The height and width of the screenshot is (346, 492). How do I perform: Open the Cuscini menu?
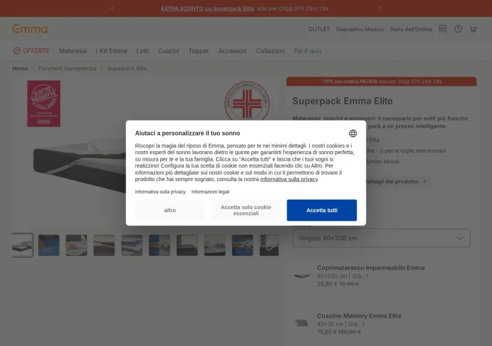169,51
